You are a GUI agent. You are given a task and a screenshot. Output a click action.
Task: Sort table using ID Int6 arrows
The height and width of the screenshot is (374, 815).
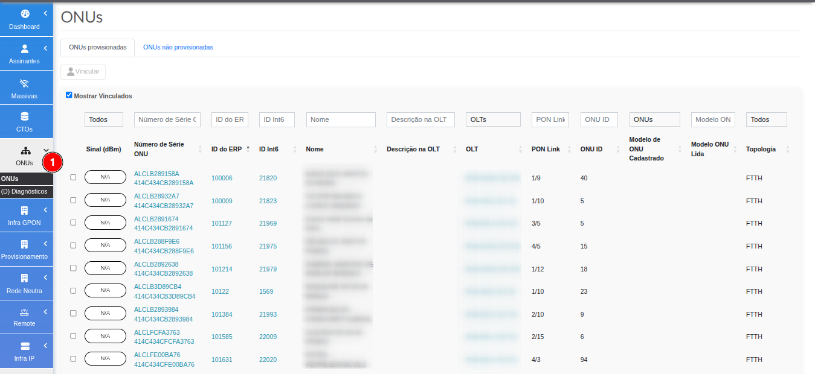[x=295, y=149]
